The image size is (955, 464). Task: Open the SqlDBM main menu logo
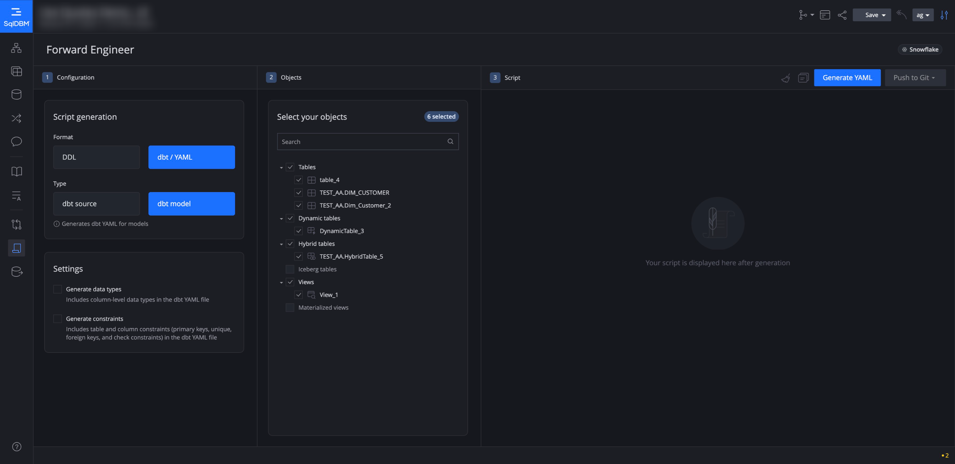point(16,16)
